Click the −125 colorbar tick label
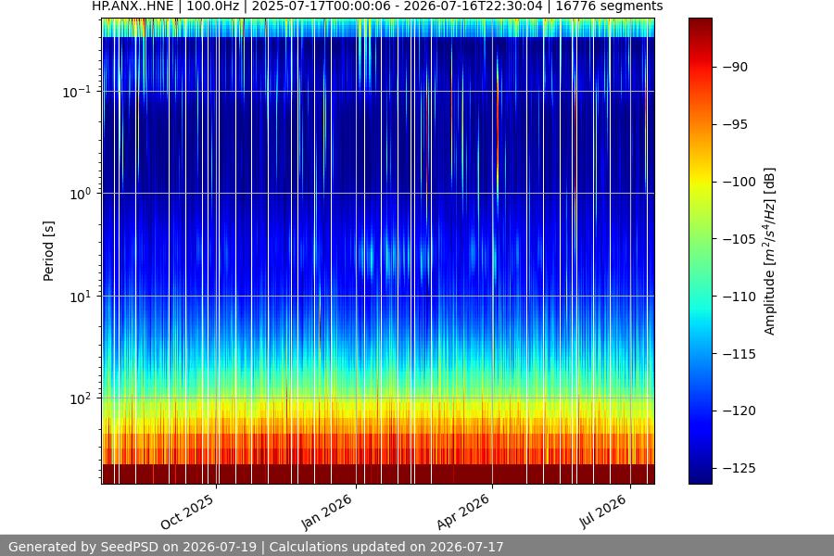The height and width of the screenshot is (556, 834). [x=739, y=468]
